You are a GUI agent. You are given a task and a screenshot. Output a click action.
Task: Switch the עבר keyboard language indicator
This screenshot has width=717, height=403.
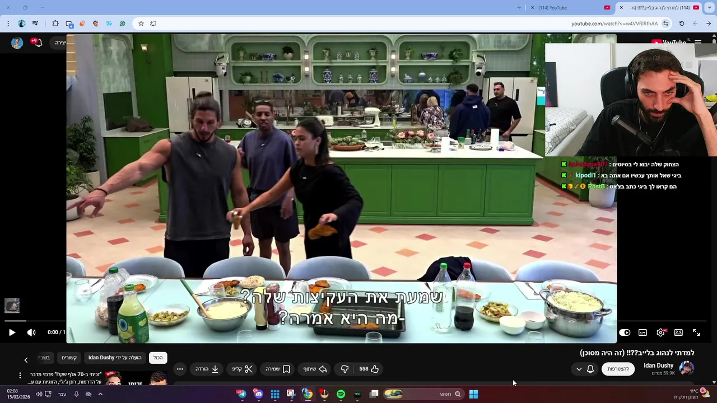(x=62, y=394)
